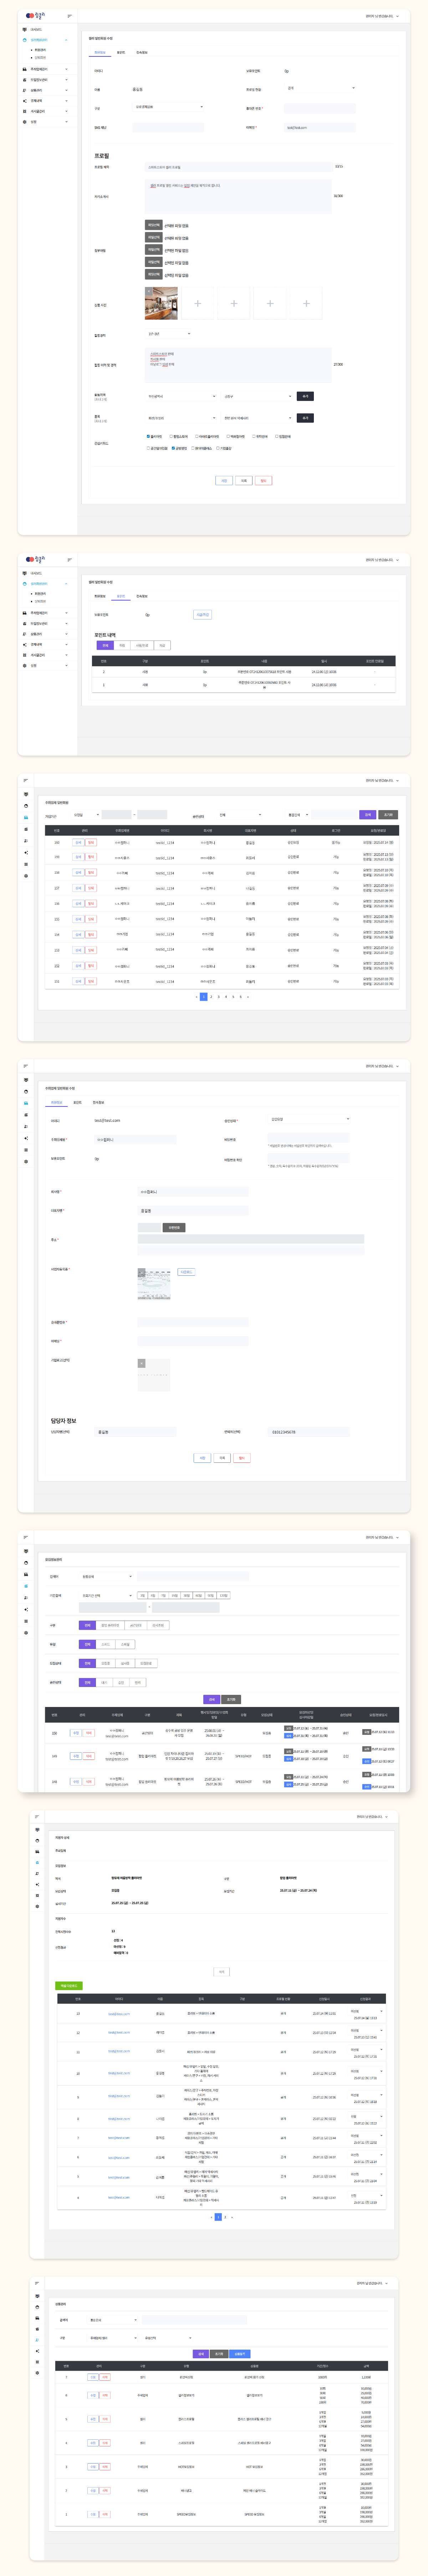Viewport: 428px width, 2576px height.
Task: Click the green Excel download button
Action: [x=68, y=1985]
